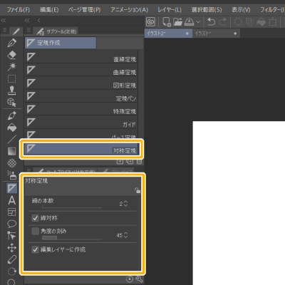Select the 対称定規 sub tool
The image size is (285, 285).
click(x=81, y=149)
